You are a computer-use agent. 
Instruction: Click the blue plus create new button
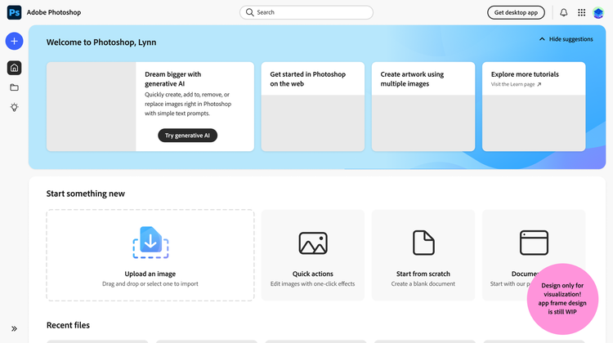pyautogui.click(x=14, y=41)
